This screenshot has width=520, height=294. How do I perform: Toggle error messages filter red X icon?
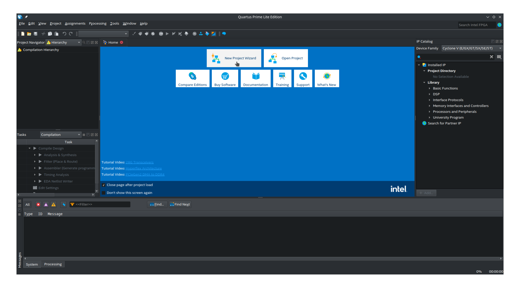click(x=38, y=204)
